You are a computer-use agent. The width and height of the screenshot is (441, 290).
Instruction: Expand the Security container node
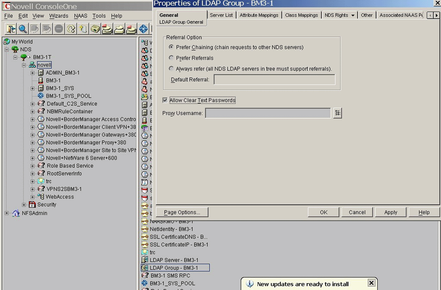click(x=24, y=204)
